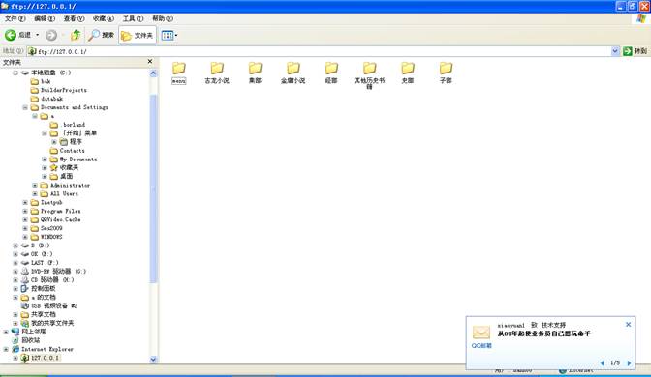
Task: Show next message in QQ popup
Action: (x=629, y=363)
